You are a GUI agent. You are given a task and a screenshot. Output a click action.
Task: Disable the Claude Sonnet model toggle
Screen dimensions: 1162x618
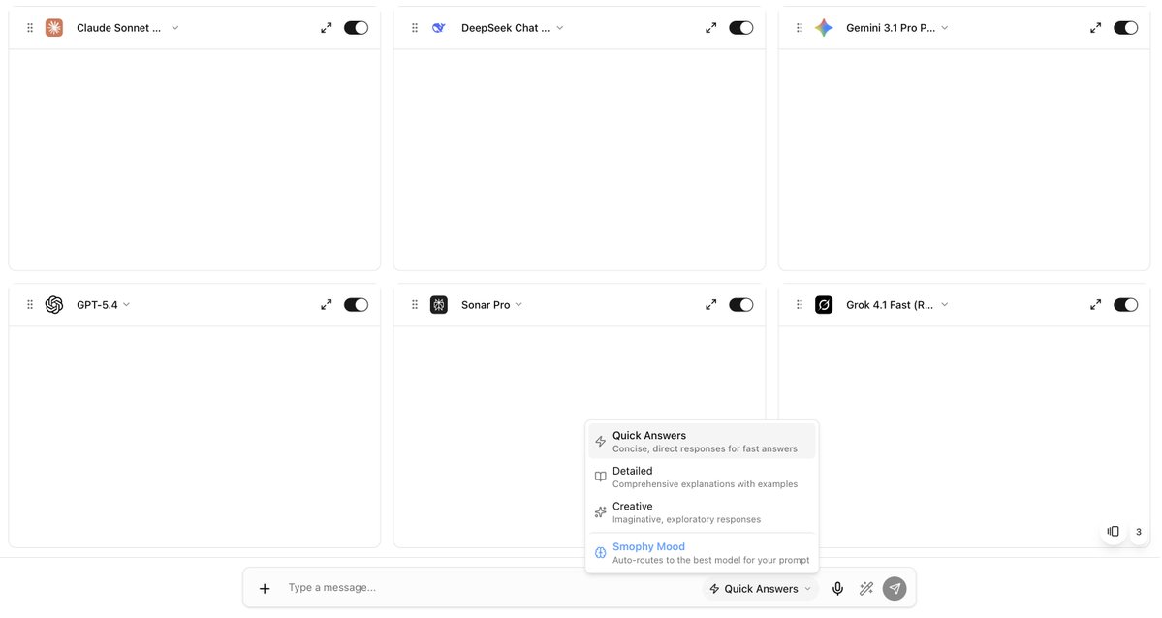356,28
